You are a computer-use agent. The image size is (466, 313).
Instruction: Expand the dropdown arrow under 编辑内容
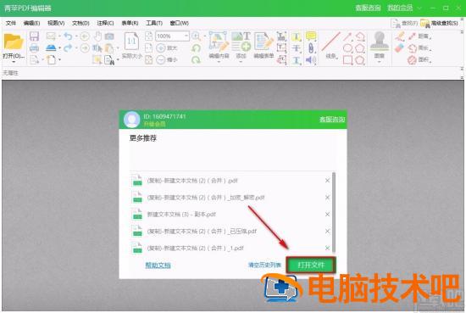point(219,62)
